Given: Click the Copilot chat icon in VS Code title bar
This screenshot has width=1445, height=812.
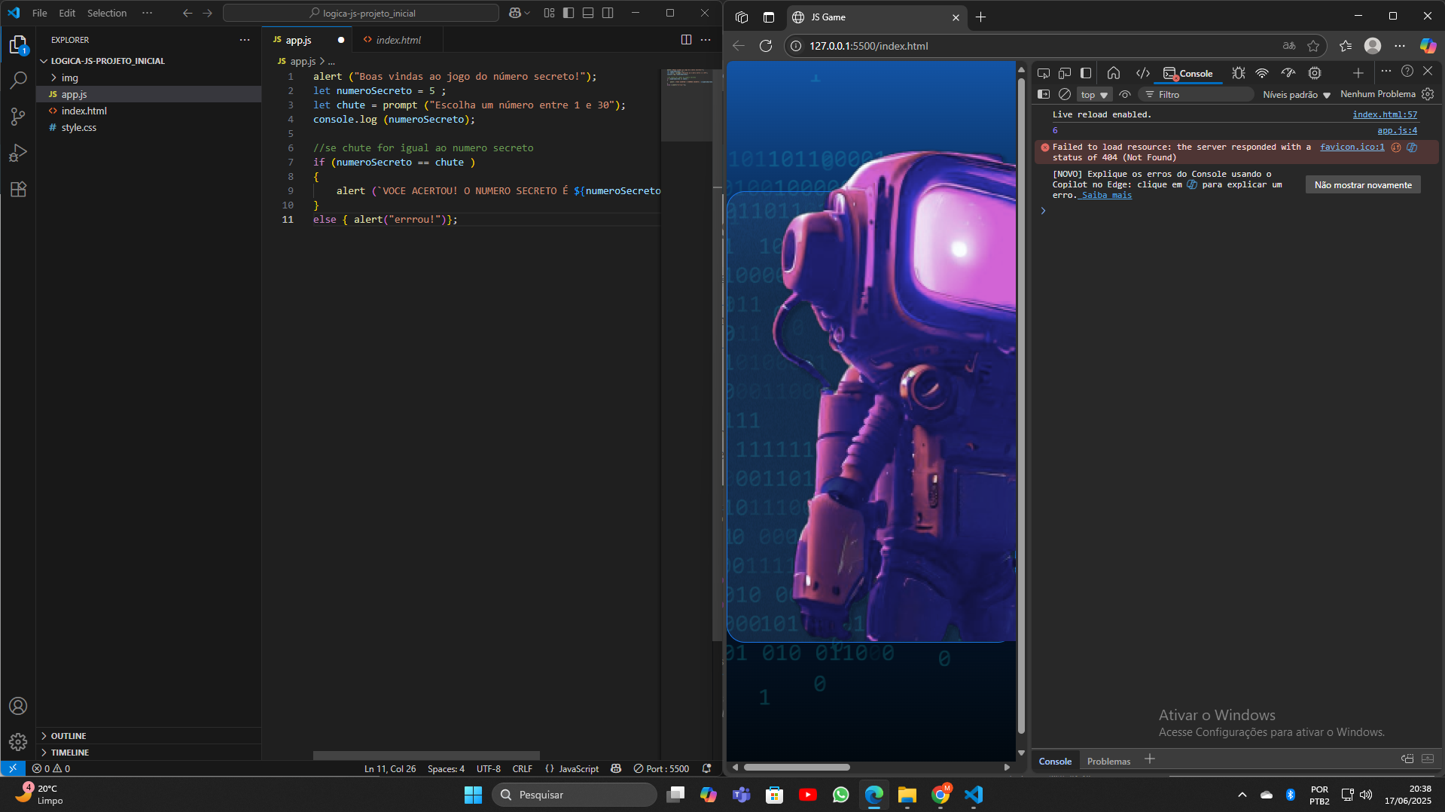Looking at the screenshot, I should (515, 13).
